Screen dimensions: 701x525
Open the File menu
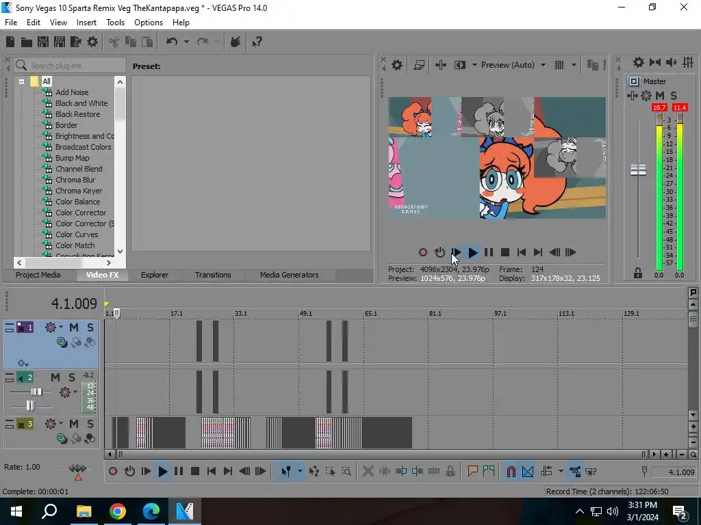[x=11, y=23]
